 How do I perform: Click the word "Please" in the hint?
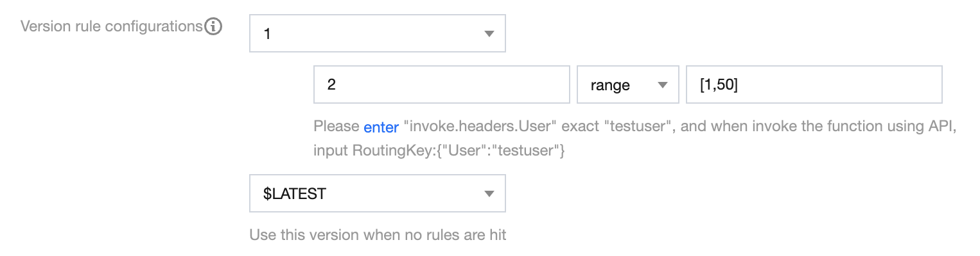(x=337, y=127)
